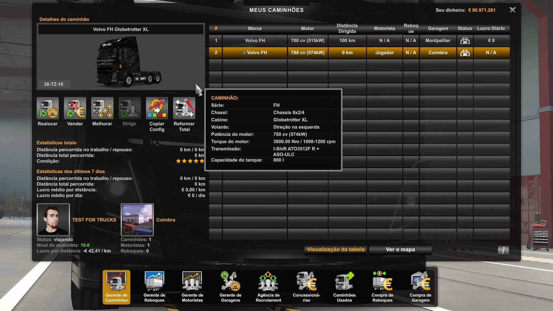
Task: Switch to Ver o mapa view
Action: tap(400, 249)
